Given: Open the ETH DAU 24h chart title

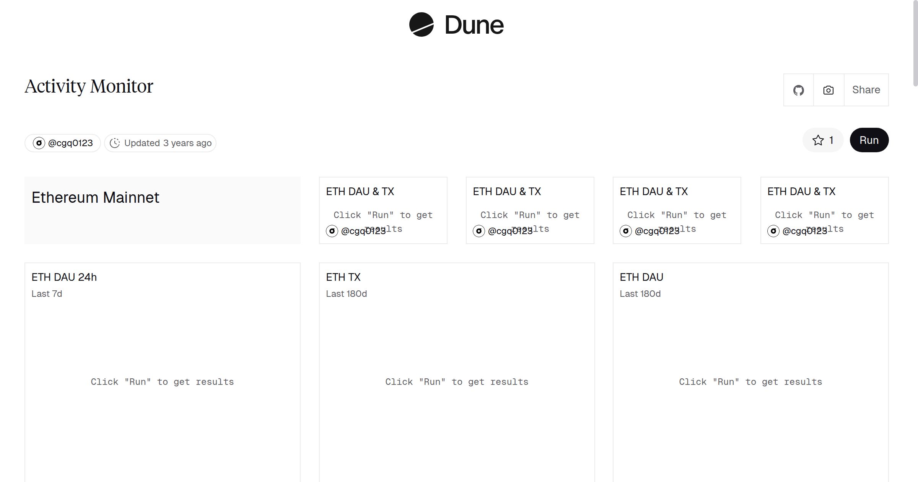Looking at the screenshot, I should [x=64, y=277].
